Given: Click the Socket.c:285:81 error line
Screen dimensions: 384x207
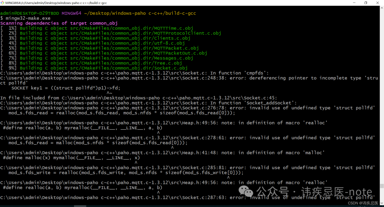Looking at the screenshot, I should point(188,168).
